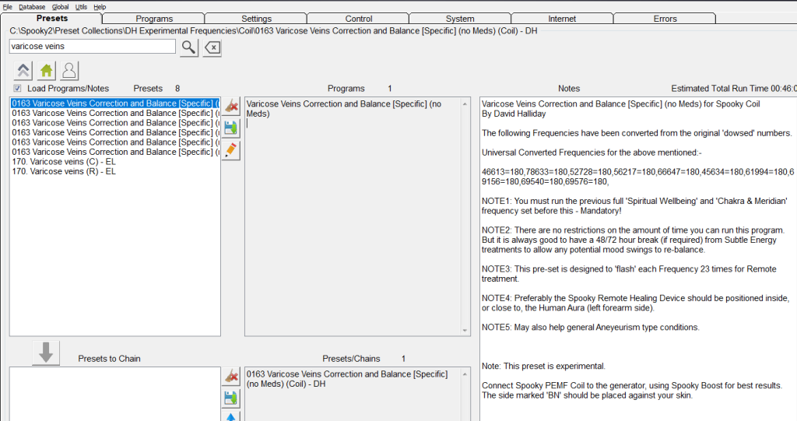This screenshot has height=421, width=797.
Task: Open the Database menu
Action: 32,6
